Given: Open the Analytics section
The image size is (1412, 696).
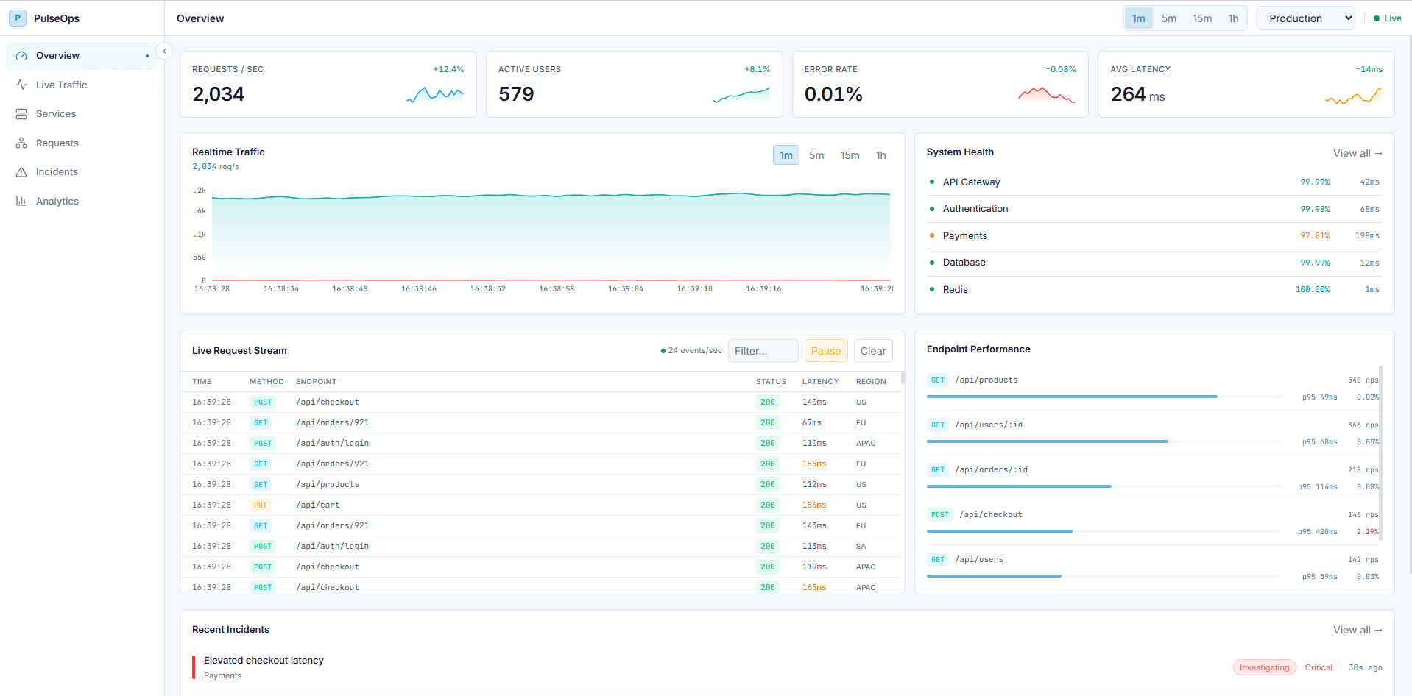Looking at the screenshot, I should (82, 201).
